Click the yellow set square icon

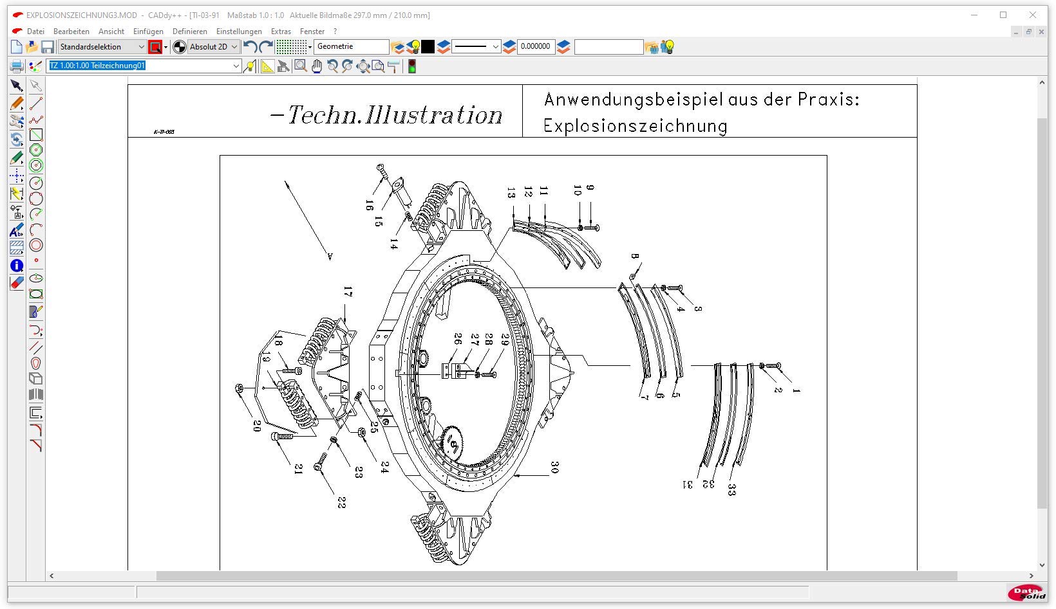[267, 66]
